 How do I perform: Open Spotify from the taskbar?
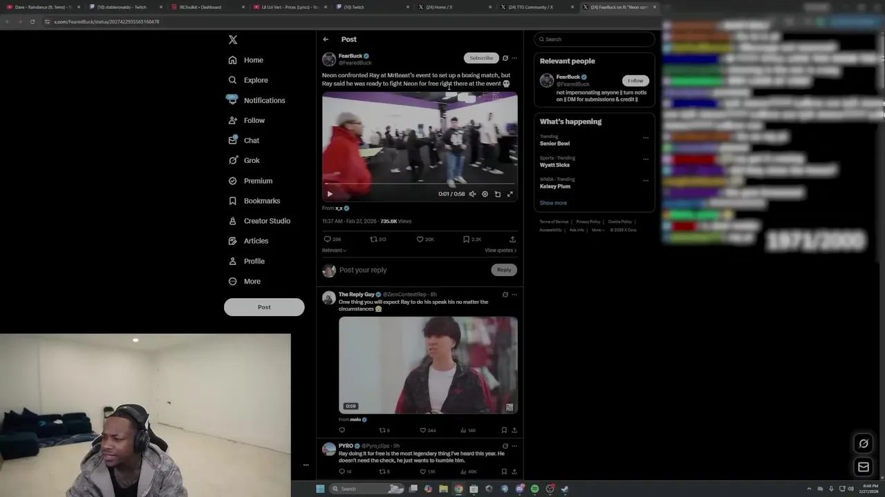click(x=534, y=489)
